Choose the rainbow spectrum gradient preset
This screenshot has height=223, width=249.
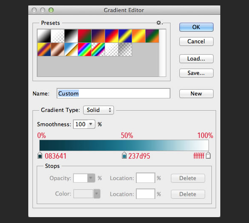pos(85,49)
